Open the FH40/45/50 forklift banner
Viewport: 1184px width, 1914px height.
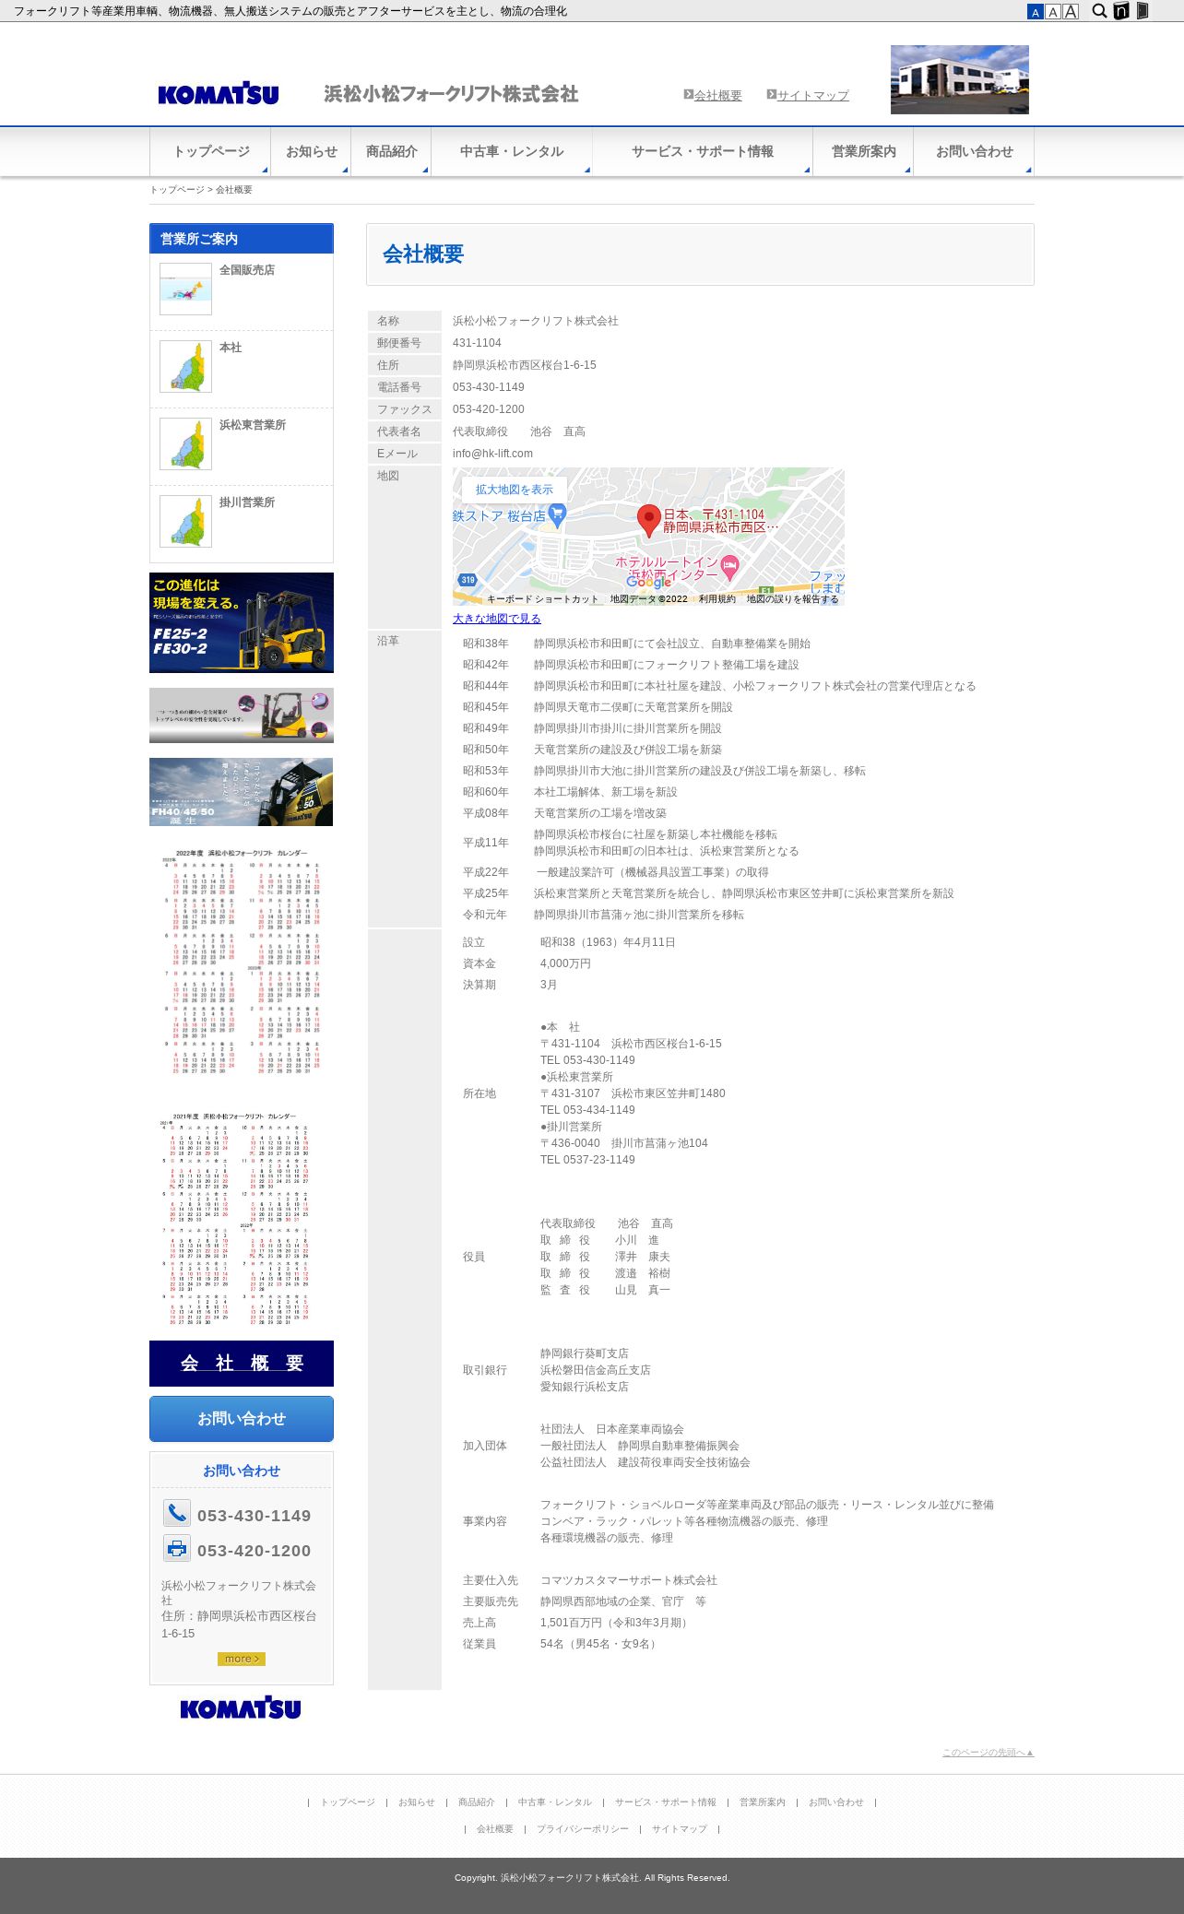tap(242, 792)
